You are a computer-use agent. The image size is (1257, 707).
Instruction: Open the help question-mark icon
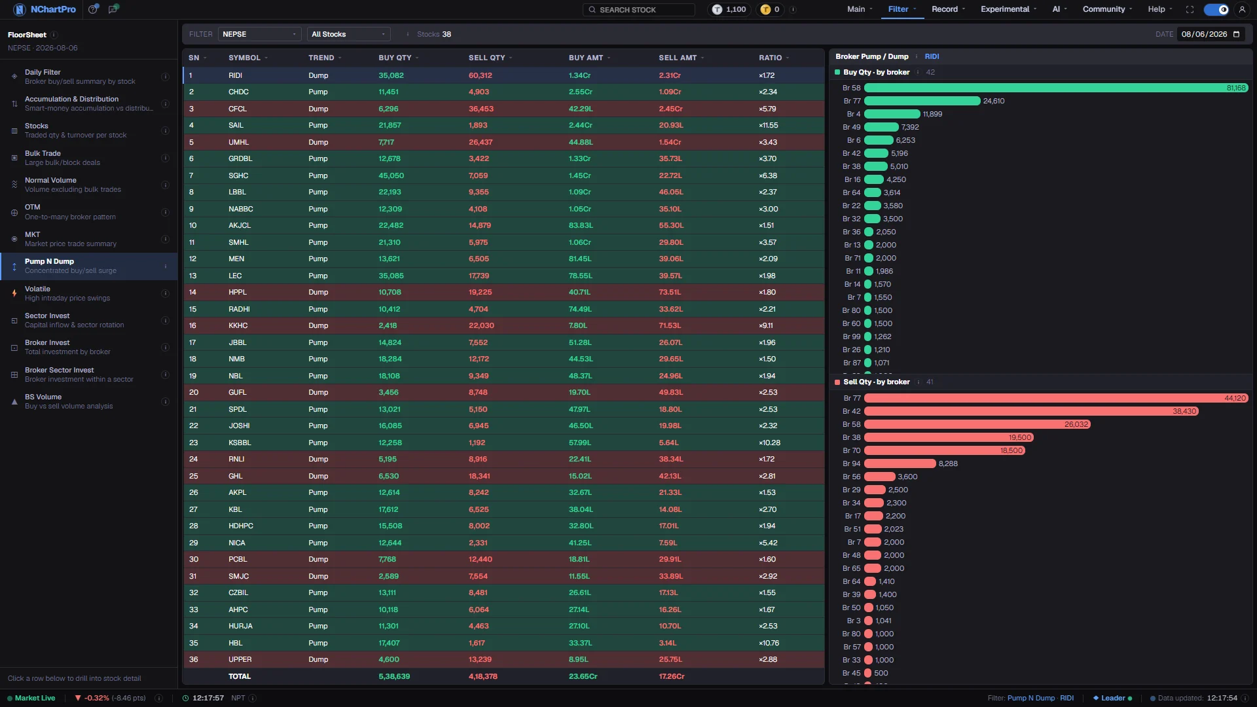[x=94, y=9]
